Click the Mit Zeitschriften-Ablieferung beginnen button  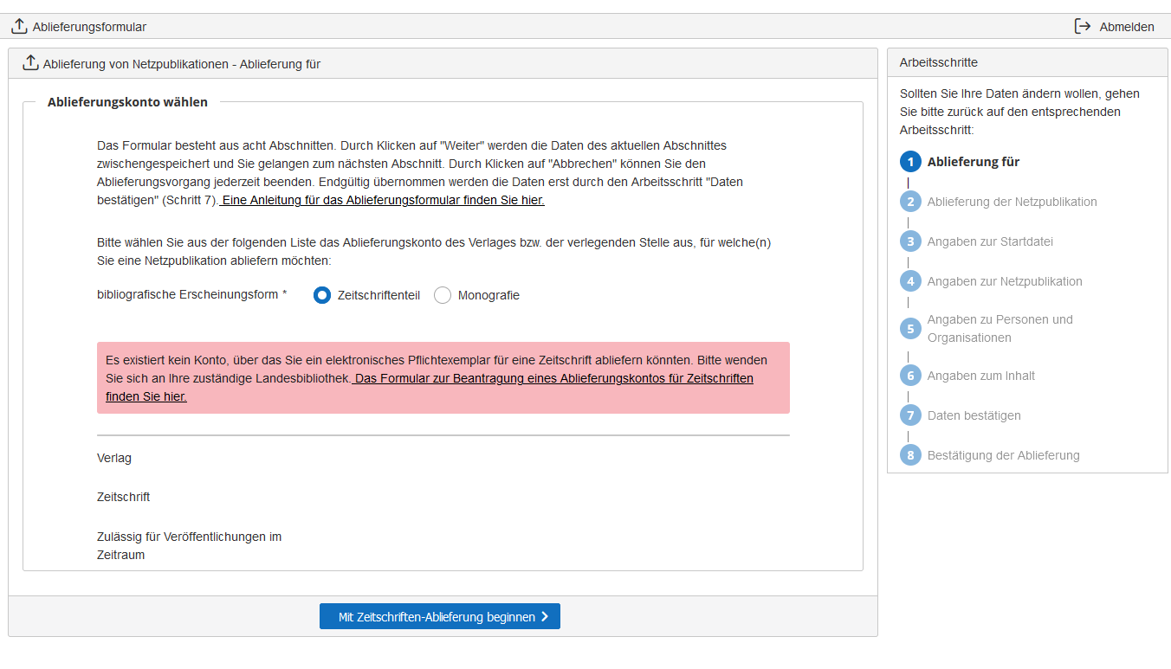(x=440, y=616)
